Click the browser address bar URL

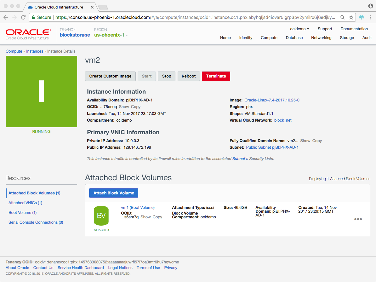click(195, 17)
